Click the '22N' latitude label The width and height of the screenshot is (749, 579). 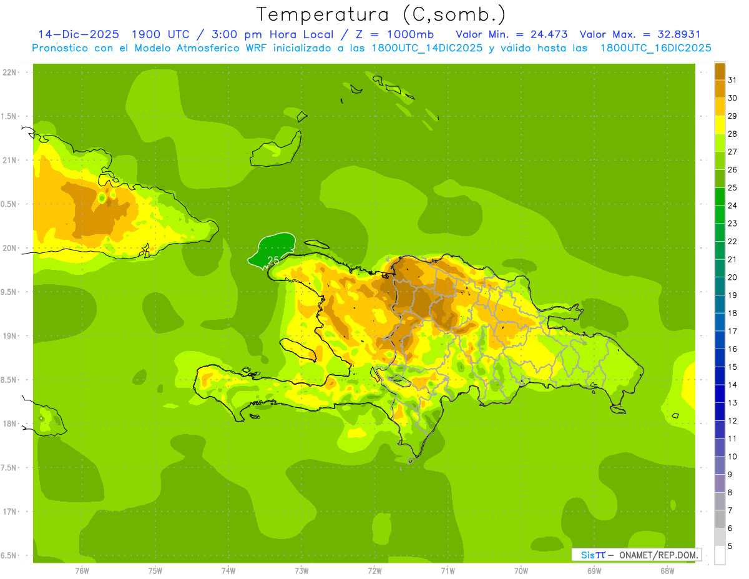pyautogui.click(x=10, y=72)
